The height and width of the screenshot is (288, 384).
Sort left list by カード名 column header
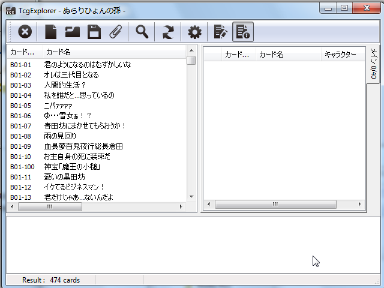[114, 52]
